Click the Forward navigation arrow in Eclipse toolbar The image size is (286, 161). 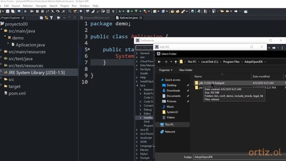(236, 11)
